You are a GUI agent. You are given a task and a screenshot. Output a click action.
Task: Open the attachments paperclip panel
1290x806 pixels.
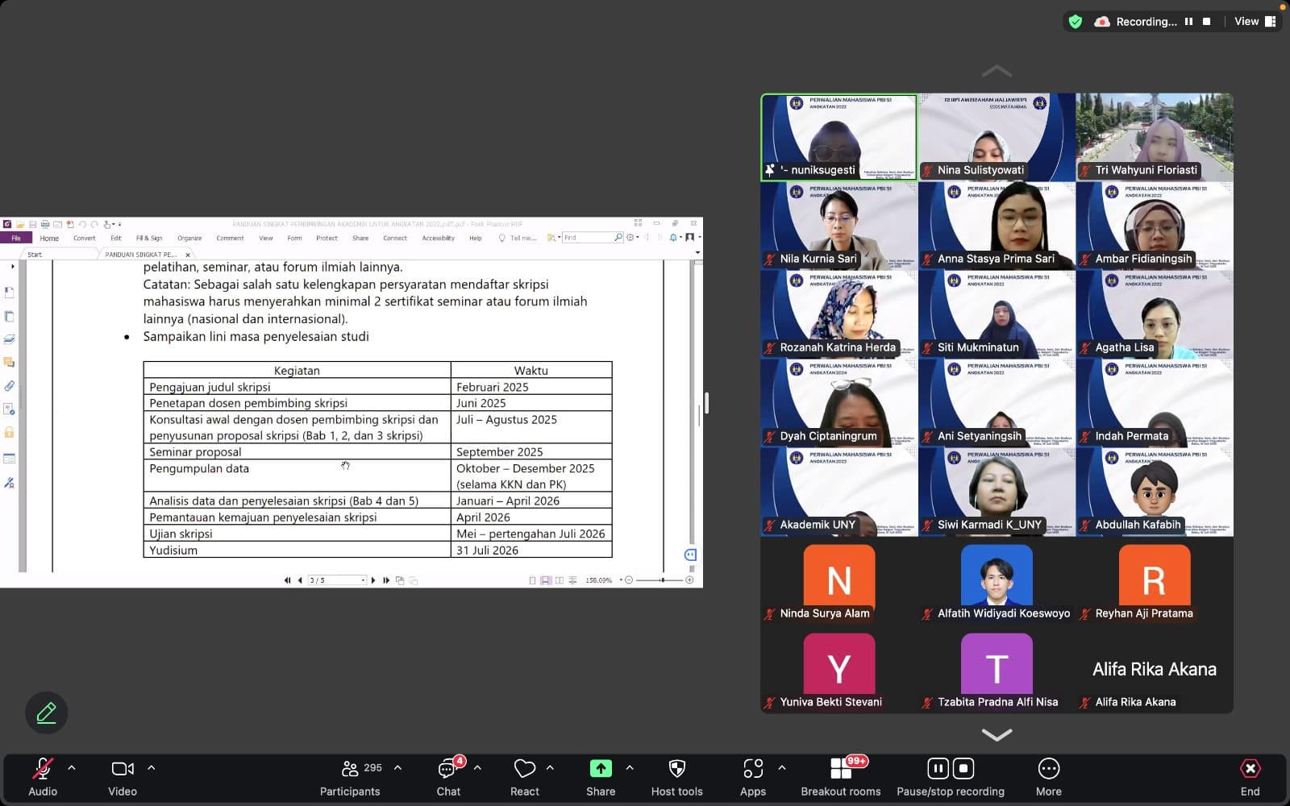(x=10, y=386)
